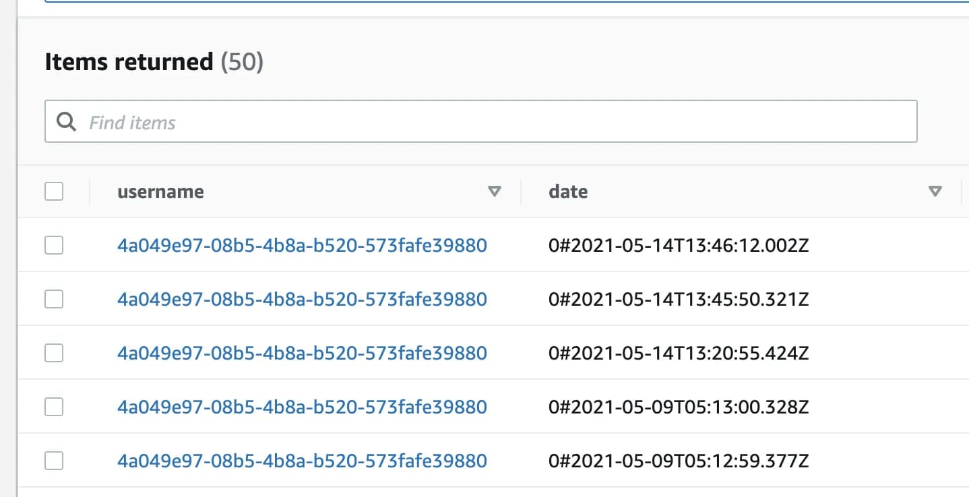
Task: Select checkbox for the 05:12:59.377Z row
Action: pos(54,461)
